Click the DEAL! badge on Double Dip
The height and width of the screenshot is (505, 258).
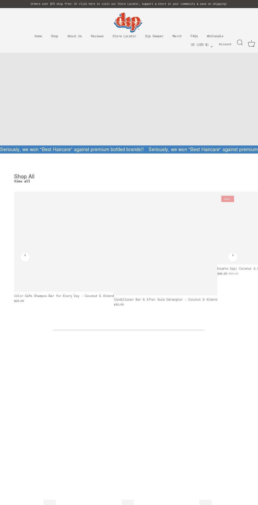click(x=228, y=199)
